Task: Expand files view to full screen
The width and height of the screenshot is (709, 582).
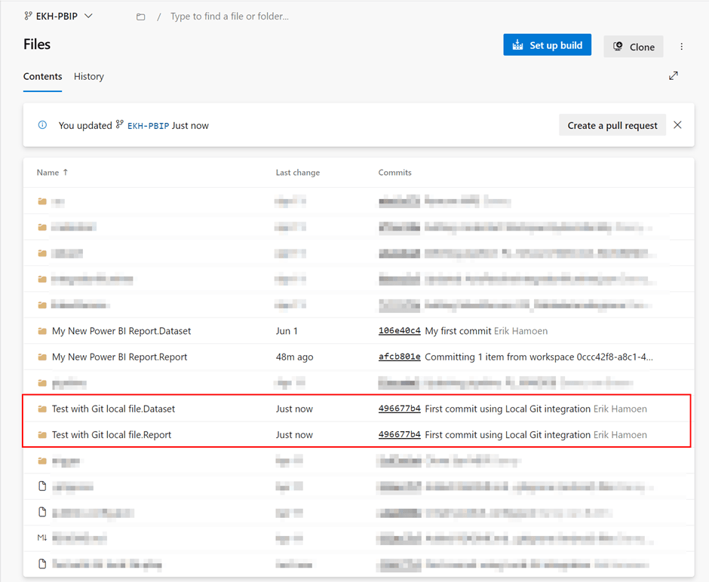Action: click(673, 75)
